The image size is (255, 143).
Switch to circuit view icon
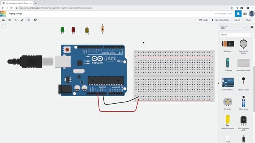click(x=238, y=14)
